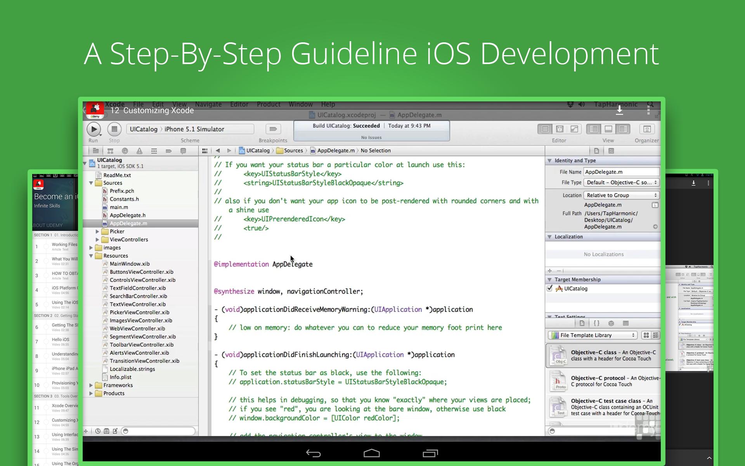Click Sources in the jump bar
The height and width of the screenshot is (466, 745).
click(289, 151)
